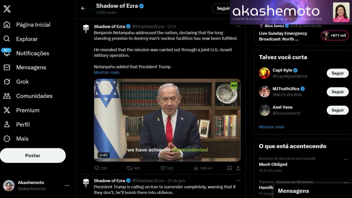Open reply icon on Netanyahu post
Screen dimensions: 352x198
[x=97, y=168]
